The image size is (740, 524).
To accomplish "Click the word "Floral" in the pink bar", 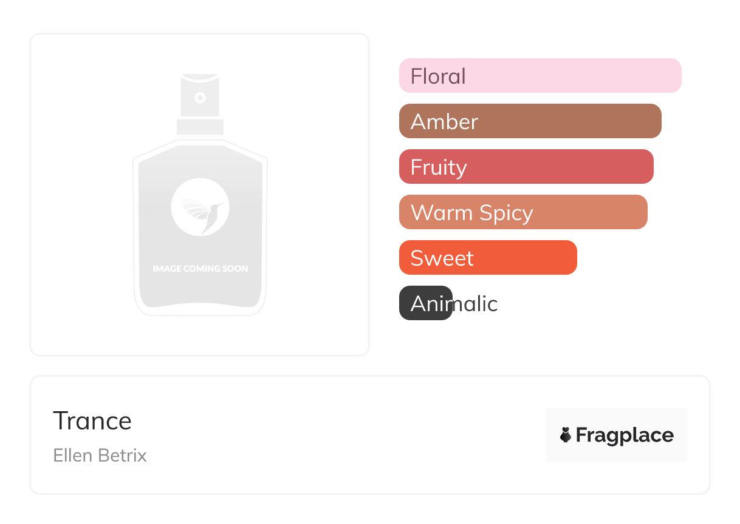I will (x=438, y=76).
